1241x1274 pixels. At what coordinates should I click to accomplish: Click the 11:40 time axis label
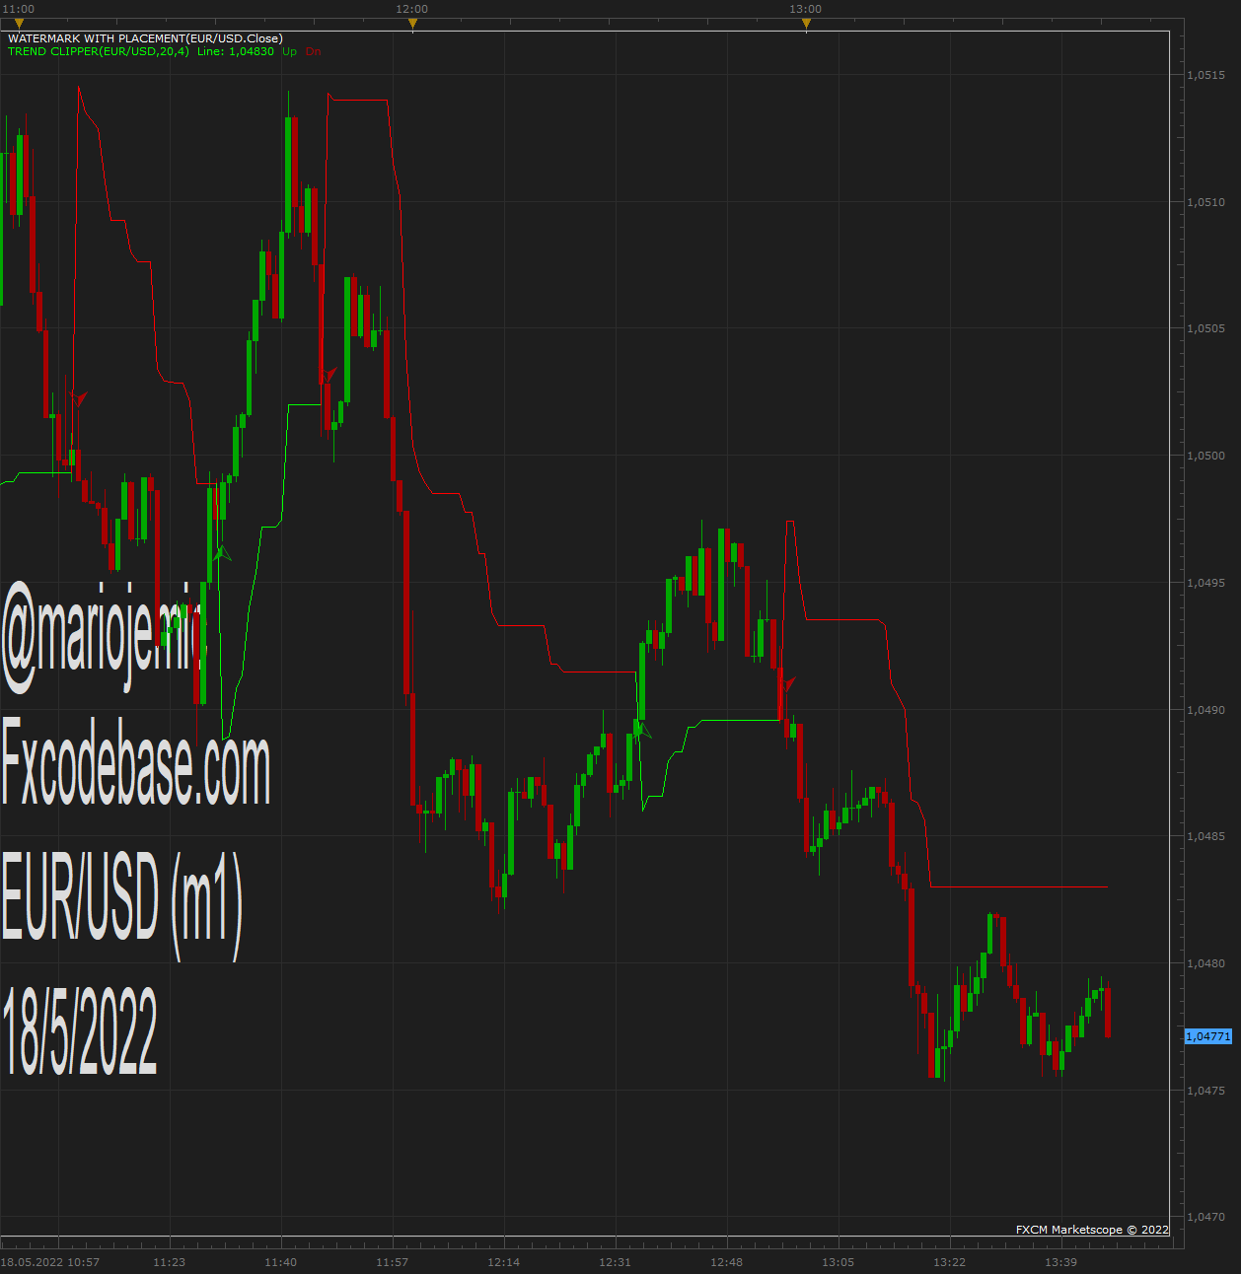281,1262
